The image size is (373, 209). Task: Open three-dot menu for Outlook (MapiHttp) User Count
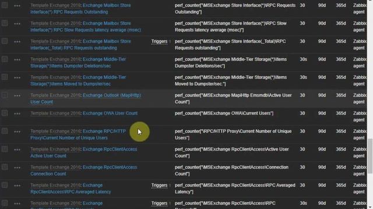coord(17,96)
